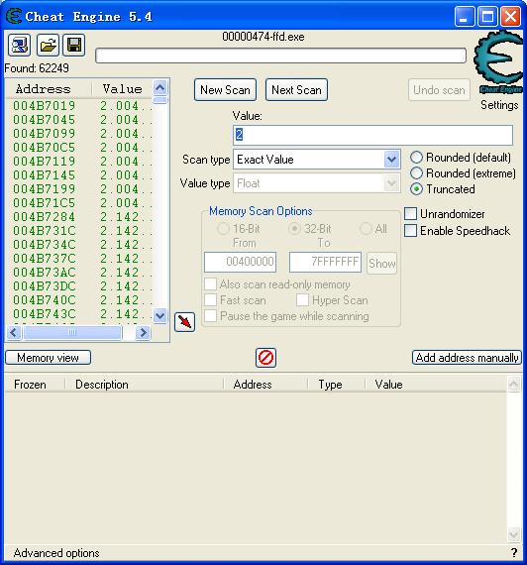Viewport: 527px width, 565px height.
Task: Select result address 004B7099
Action: coord(44,134)
